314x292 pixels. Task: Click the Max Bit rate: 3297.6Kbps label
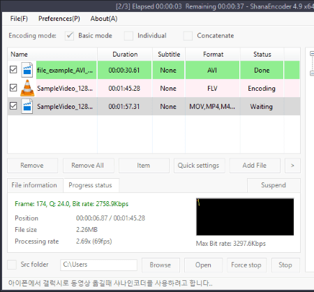click(231, 244)
